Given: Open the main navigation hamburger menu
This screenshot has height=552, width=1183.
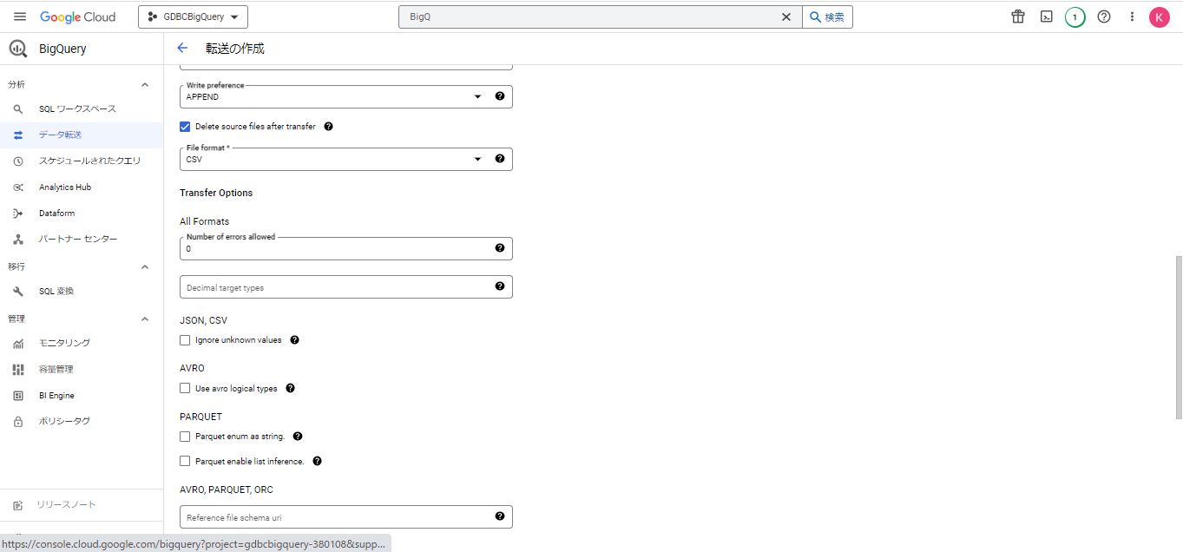Looking at the screenshot, I should [x=20, y=16].
